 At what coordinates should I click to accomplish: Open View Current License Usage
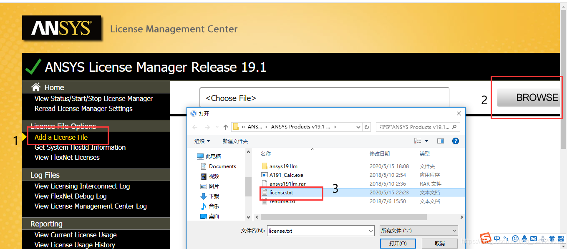pos(76,235)
